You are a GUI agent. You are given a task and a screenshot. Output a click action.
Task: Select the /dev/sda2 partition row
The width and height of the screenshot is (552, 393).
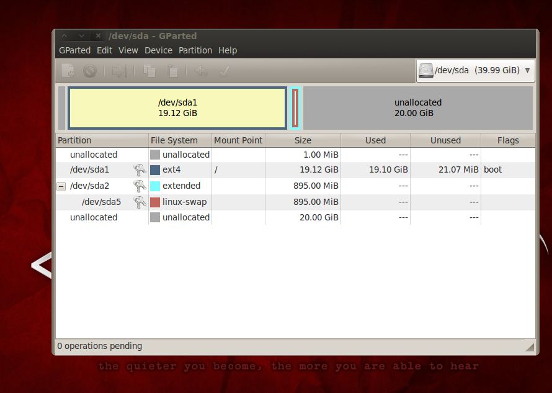pos(295,186)
